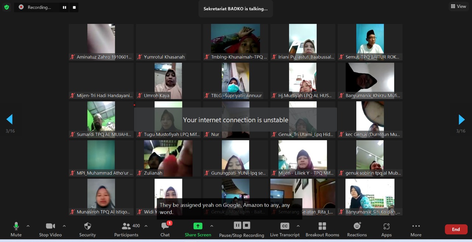
Task: Select Zulianah's video tile
Action: tap(168, 158)
